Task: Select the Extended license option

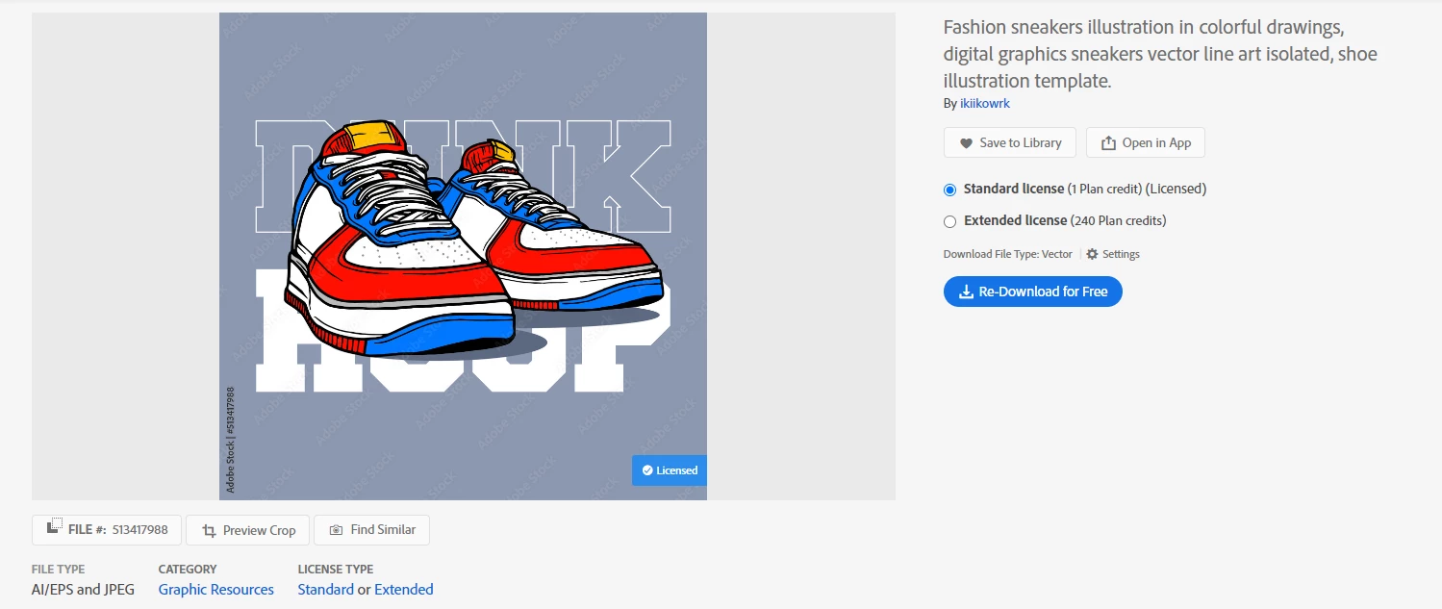Action: 950,221
